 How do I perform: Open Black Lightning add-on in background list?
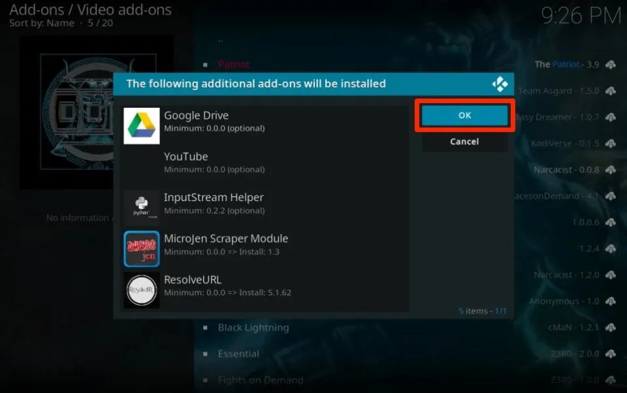click(253, 328)
